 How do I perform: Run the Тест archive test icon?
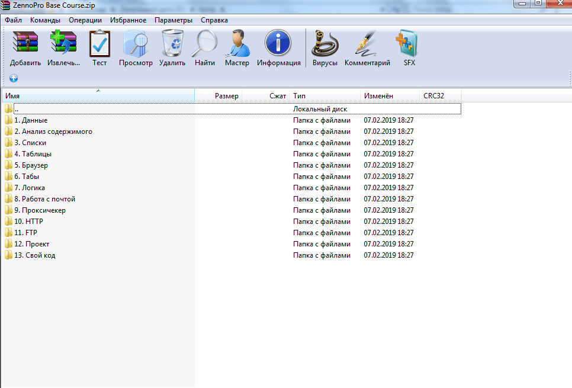pyautogui.click(x=99, y=45)
